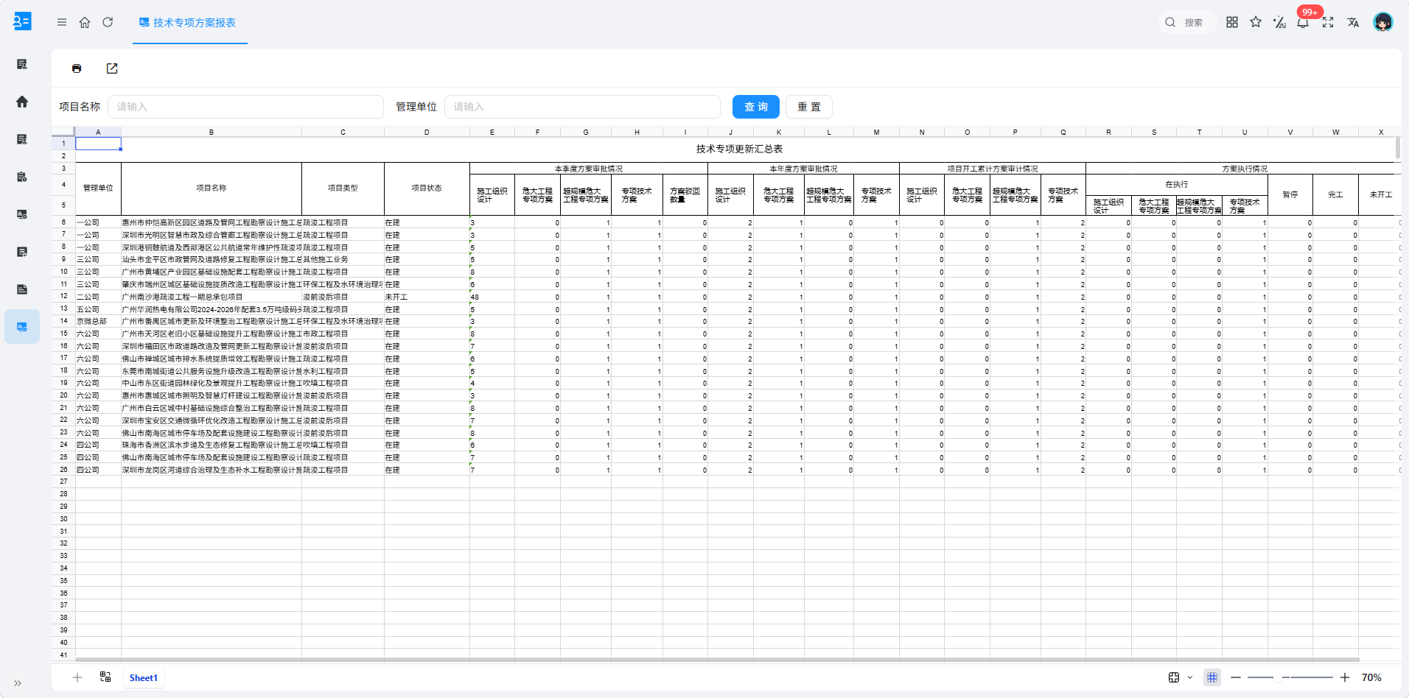Viewport: 1409px width, 698px height.
Task: Toggle the hamburger sidebar menu
Action: [x=62, y=22]
